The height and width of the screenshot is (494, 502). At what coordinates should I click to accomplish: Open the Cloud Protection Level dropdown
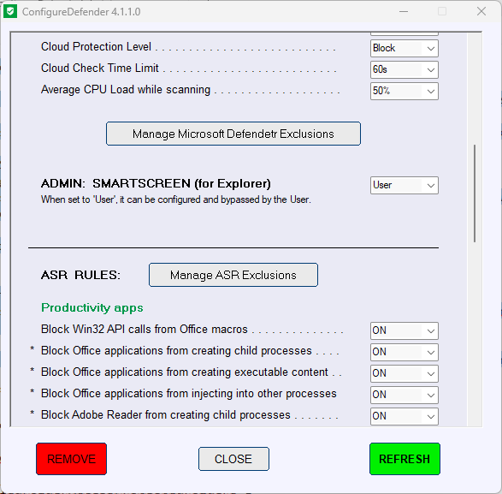tap(405, 49)
